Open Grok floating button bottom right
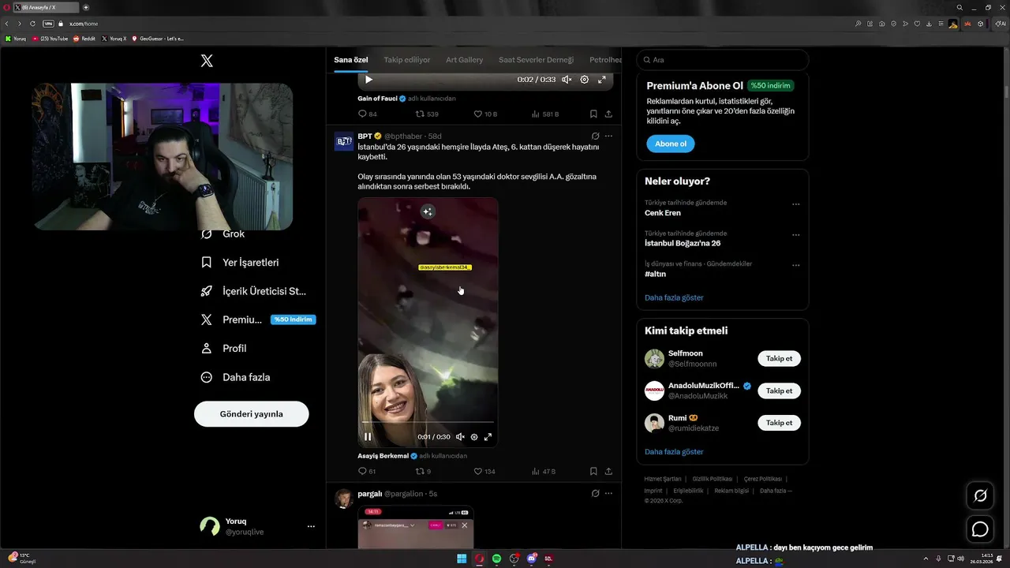The image size is (1010, 568). point(980,495)
